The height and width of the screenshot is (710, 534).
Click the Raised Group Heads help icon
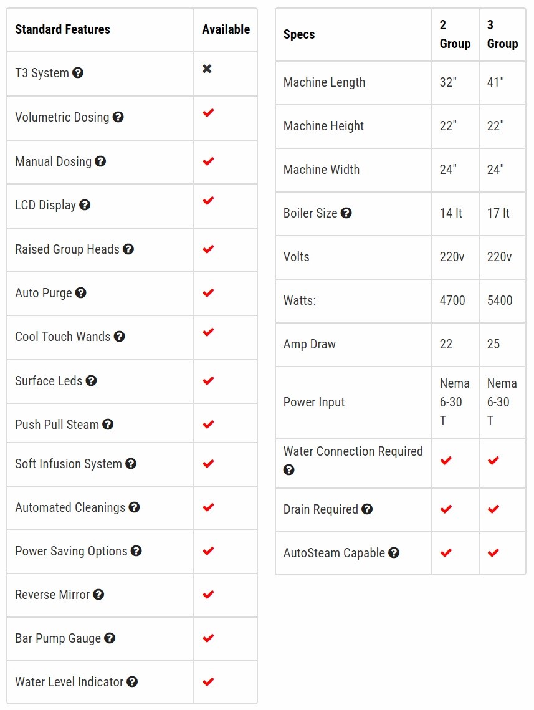(x=128, y=249)
